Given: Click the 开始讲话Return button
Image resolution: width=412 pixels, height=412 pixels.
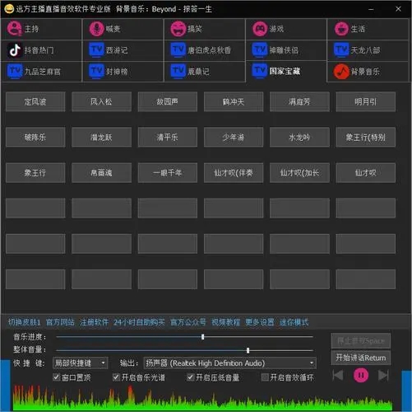Looking at the screenshot, I should 361,358.
